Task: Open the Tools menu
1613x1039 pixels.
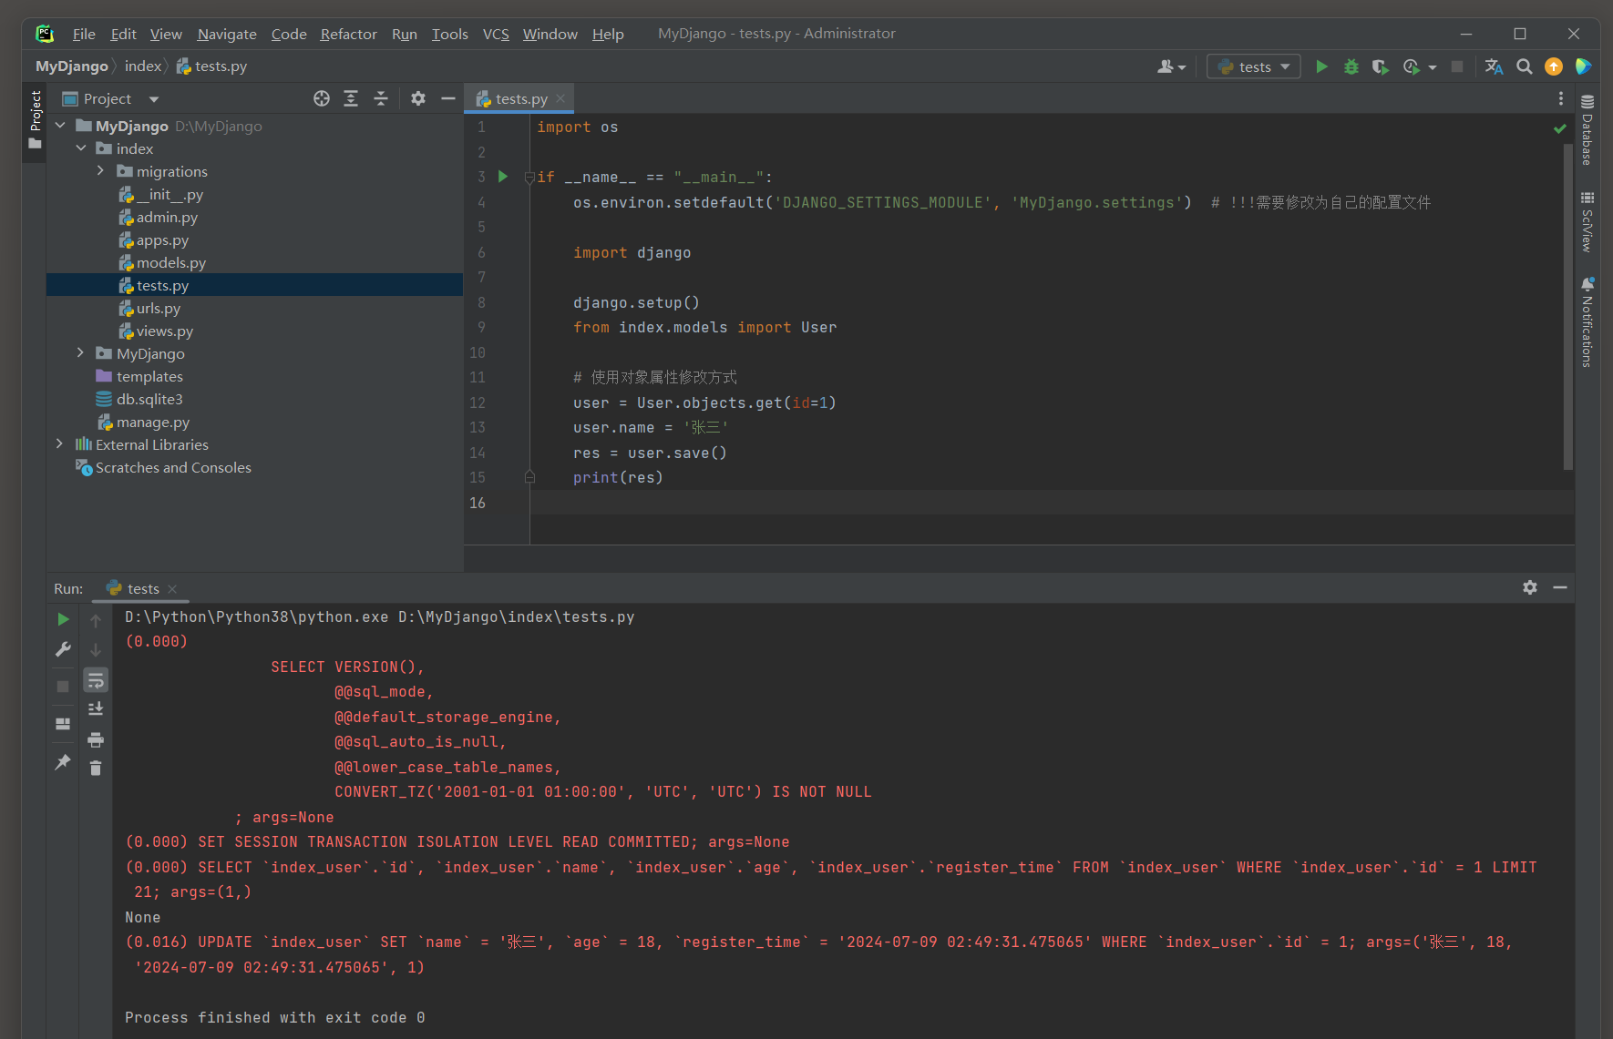Action: (x=449, y=34)
